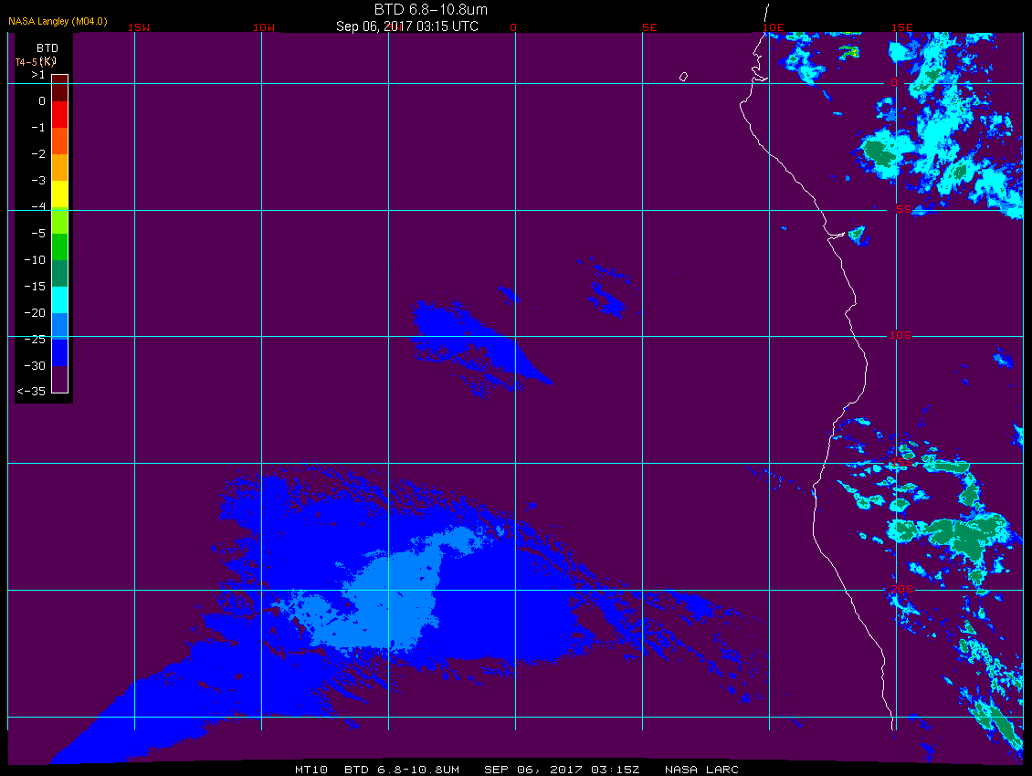Click the small island outline near the equator

(x=683, y=77)
